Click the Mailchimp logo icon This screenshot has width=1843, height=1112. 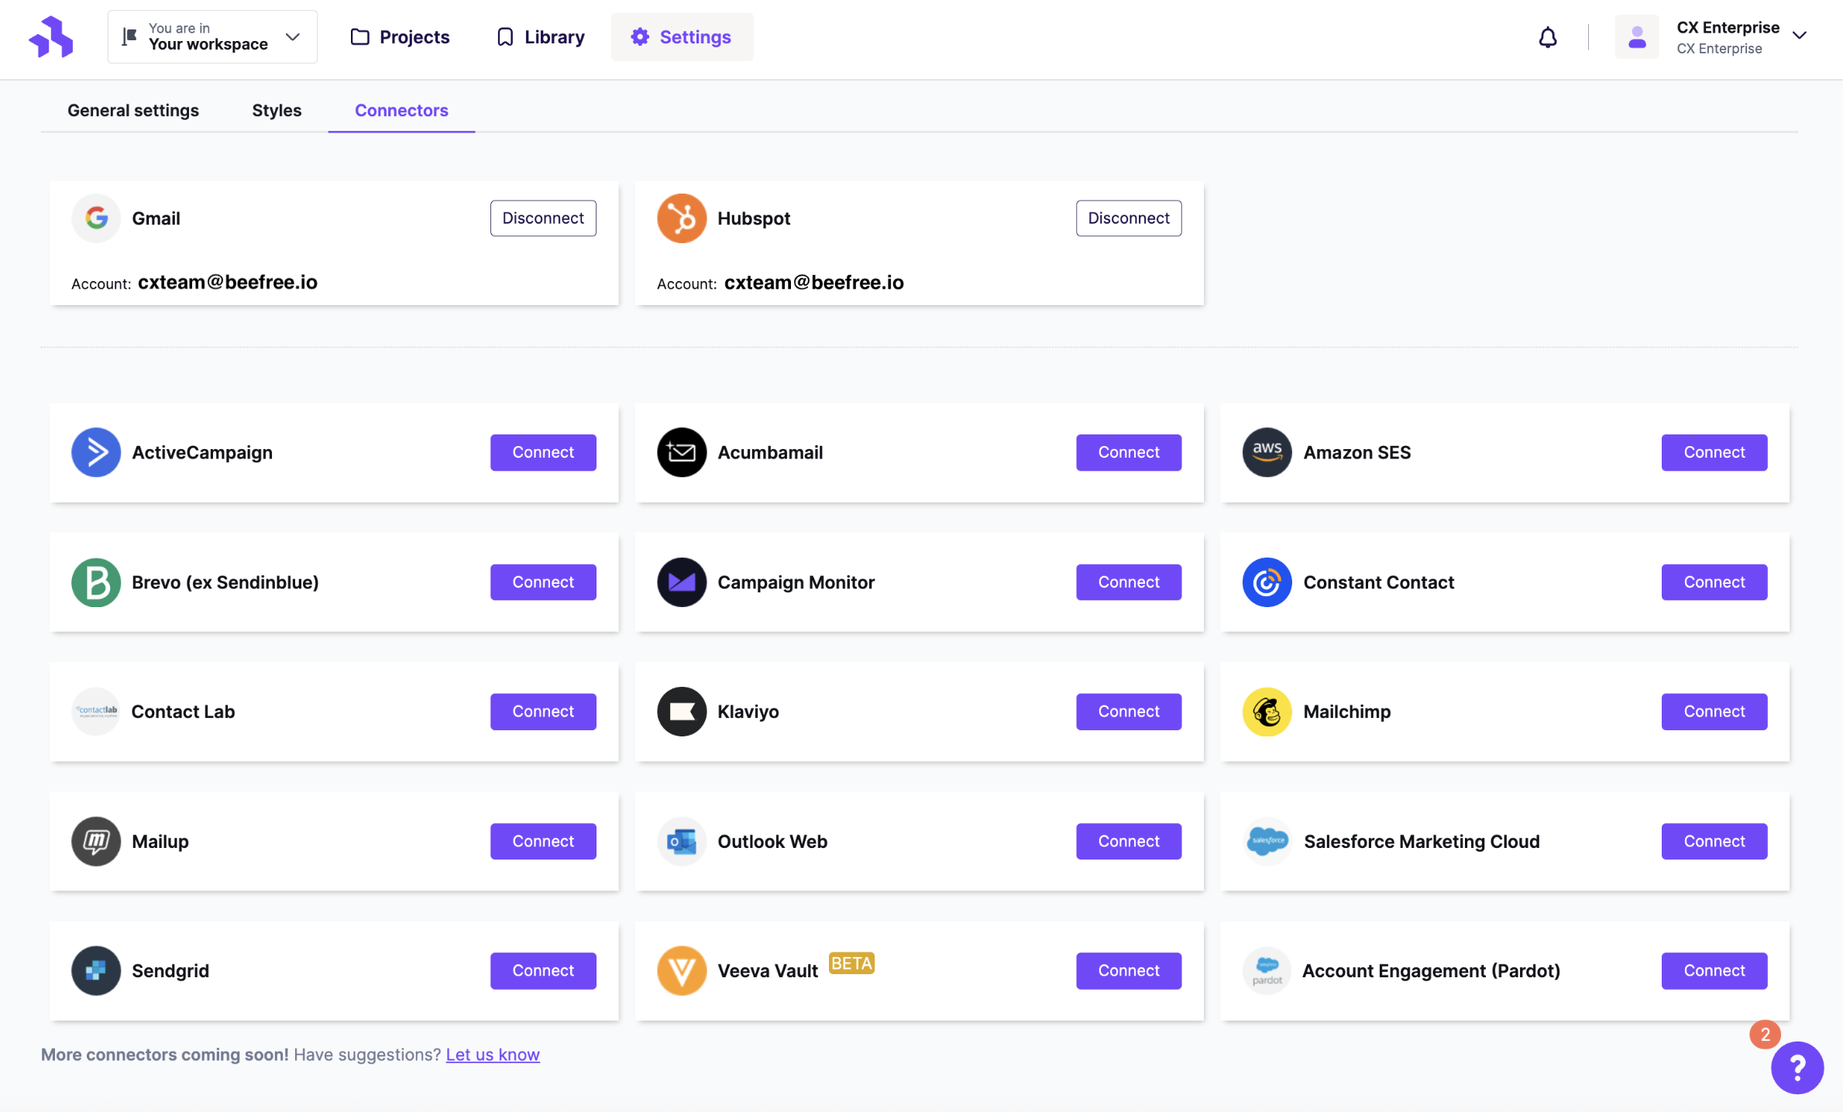[x=1267, y=712]
